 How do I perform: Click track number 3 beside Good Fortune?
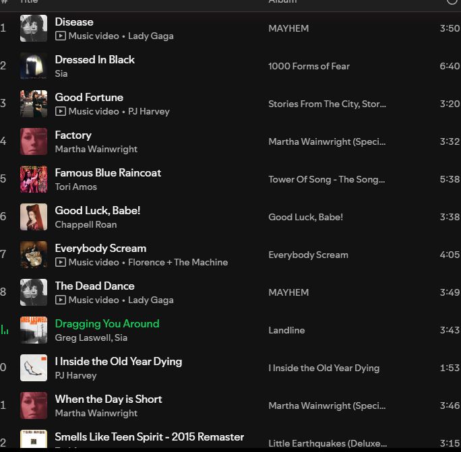click(3, 104)
